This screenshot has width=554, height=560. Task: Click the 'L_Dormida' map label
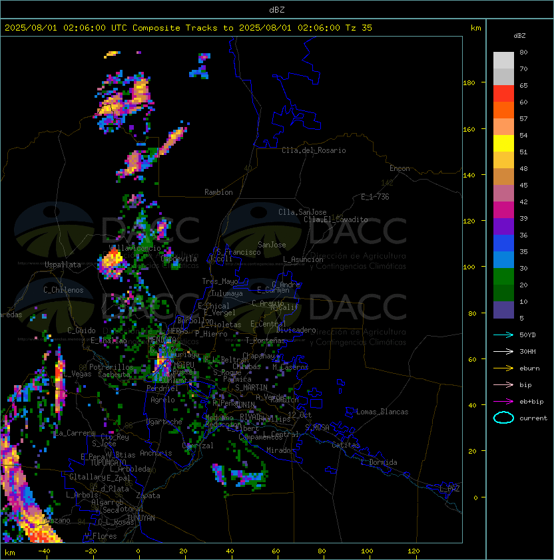(x=379, y=462)
